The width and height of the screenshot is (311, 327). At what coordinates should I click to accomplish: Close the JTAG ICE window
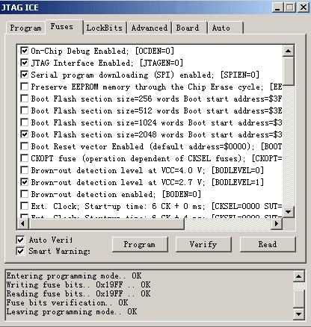coord(304,7)
